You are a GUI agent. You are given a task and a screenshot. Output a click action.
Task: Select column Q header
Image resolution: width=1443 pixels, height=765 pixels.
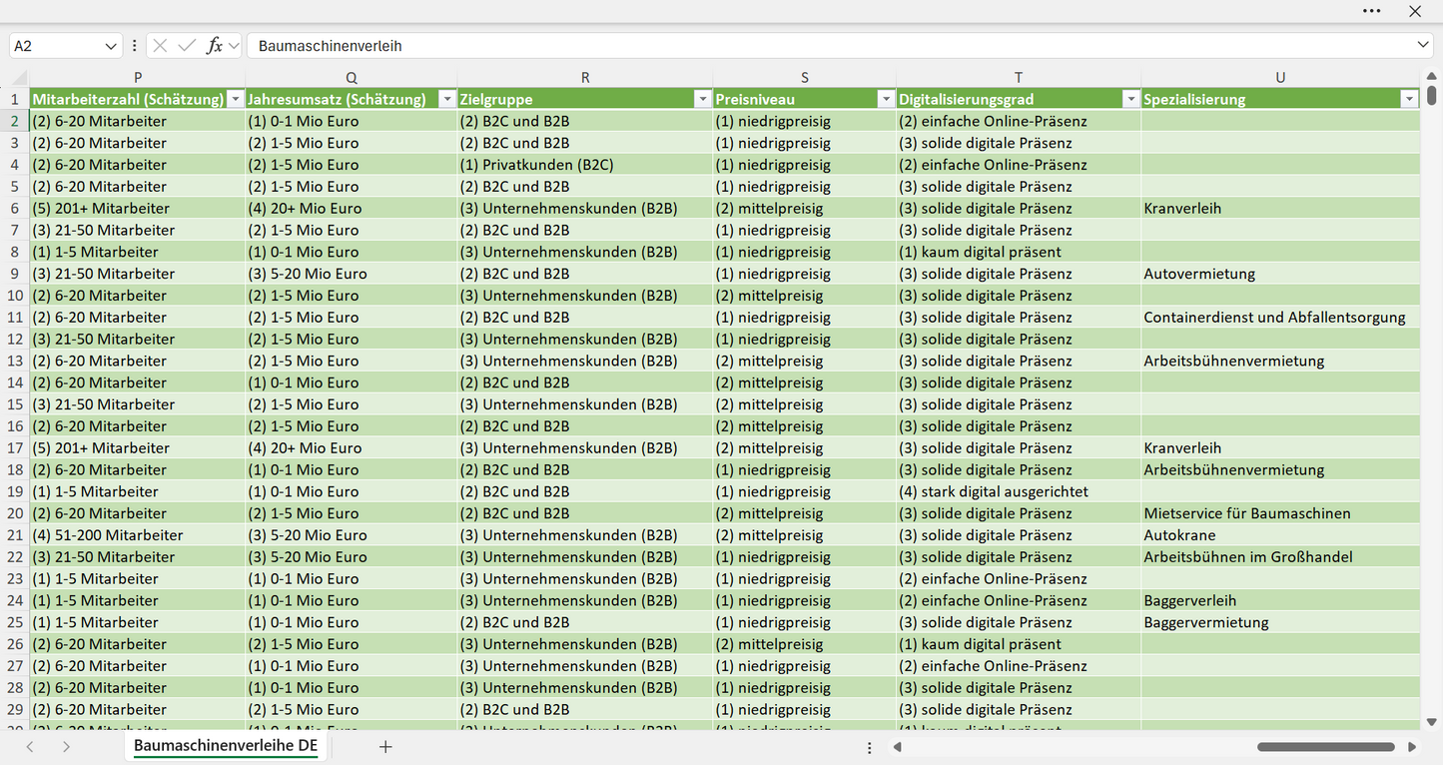pos(352,77)
